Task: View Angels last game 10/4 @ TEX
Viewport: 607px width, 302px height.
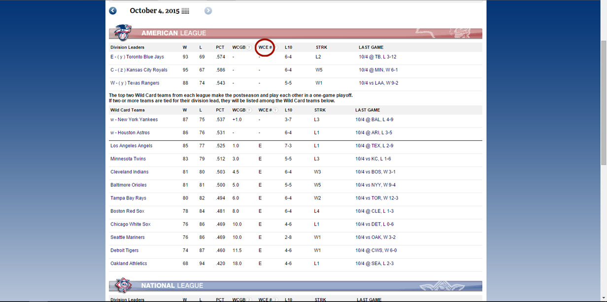Action: (x=374, y=146)
